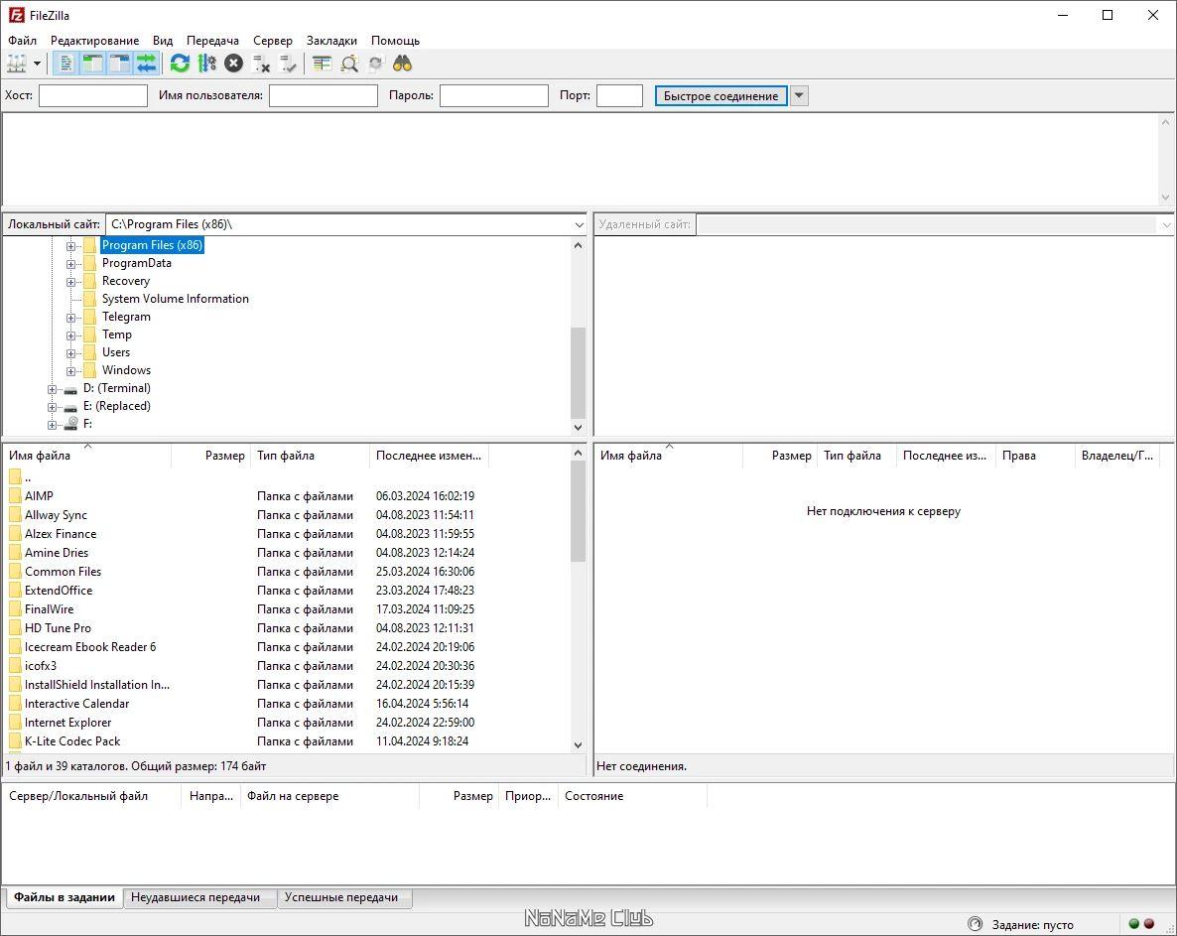Select the F: drive in tree
1177x936 pixels.
[87, 424]
